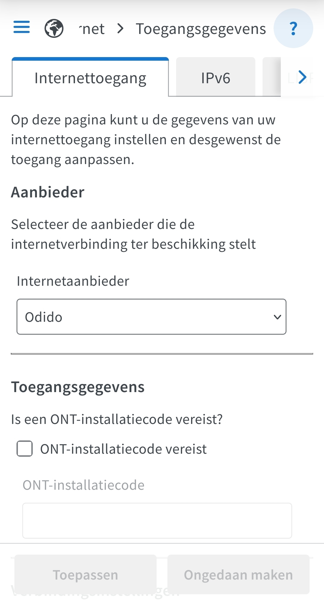The height and width of the screenshot is (600, 324).
Task: Click the bold Toegangsgegevens section heading
Action: (x=78, y=387)
